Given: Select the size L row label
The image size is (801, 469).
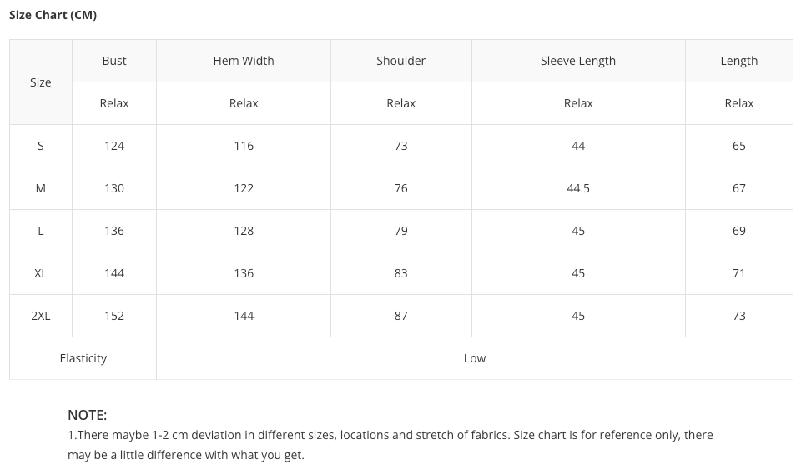Looking at the screenshot, I should (x=41, y=231).
